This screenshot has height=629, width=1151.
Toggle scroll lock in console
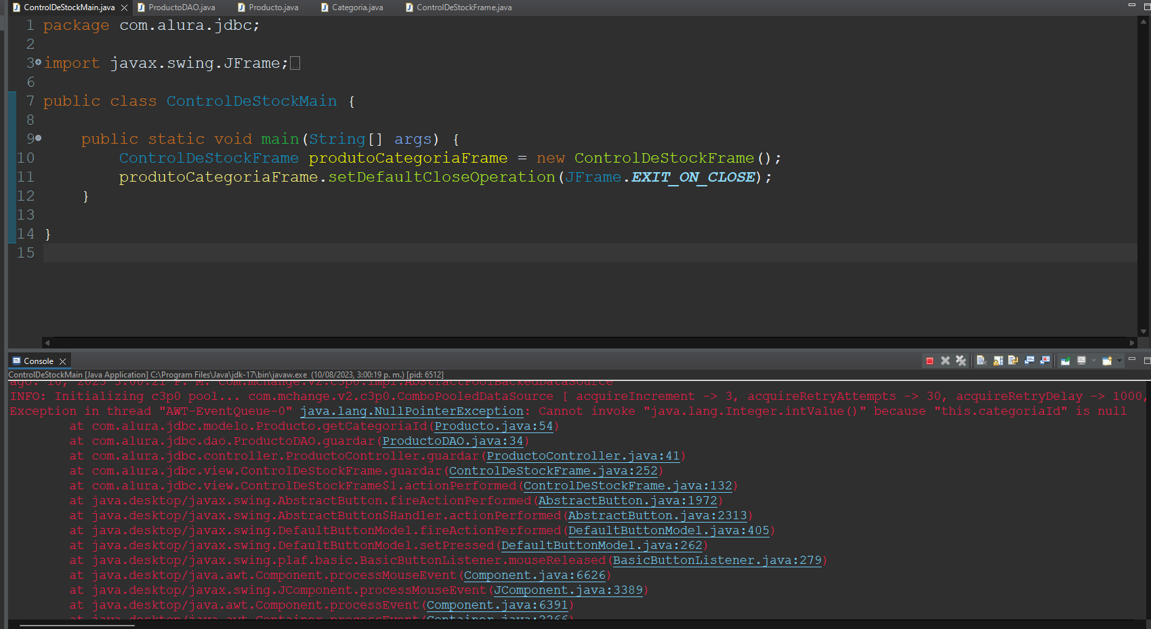[998, 361]
